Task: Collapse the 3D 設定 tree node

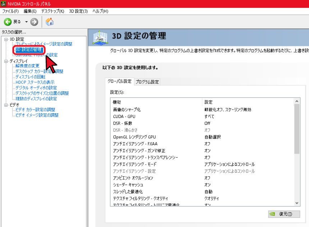Action: pos(6,40)
